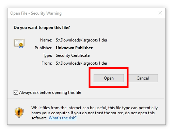176x135 pixels.
Task: Click the Security Certificate type text
Action: point(73,55)
